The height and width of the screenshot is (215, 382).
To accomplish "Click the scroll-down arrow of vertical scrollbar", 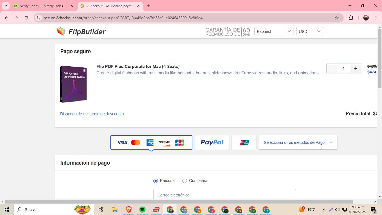I will 380,197.
